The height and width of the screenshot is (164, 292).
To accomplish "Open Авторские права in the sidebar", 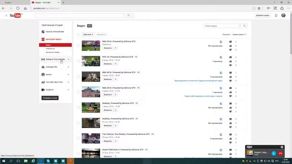I will click(x=52, y=52).
